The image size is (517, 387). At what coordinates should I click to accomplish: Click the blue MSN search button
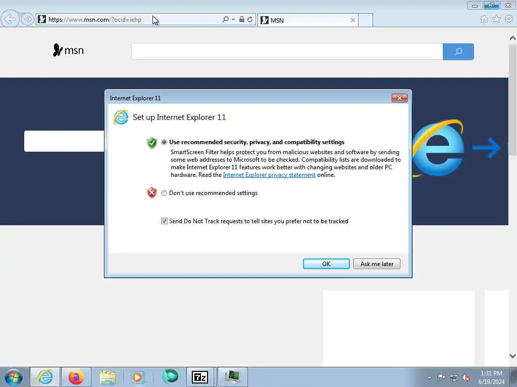pos(458,51)
